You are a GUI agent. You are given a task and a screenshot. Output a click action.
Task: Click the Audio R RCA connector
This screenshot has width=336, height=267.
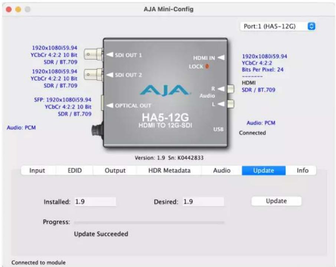[231, 89]
